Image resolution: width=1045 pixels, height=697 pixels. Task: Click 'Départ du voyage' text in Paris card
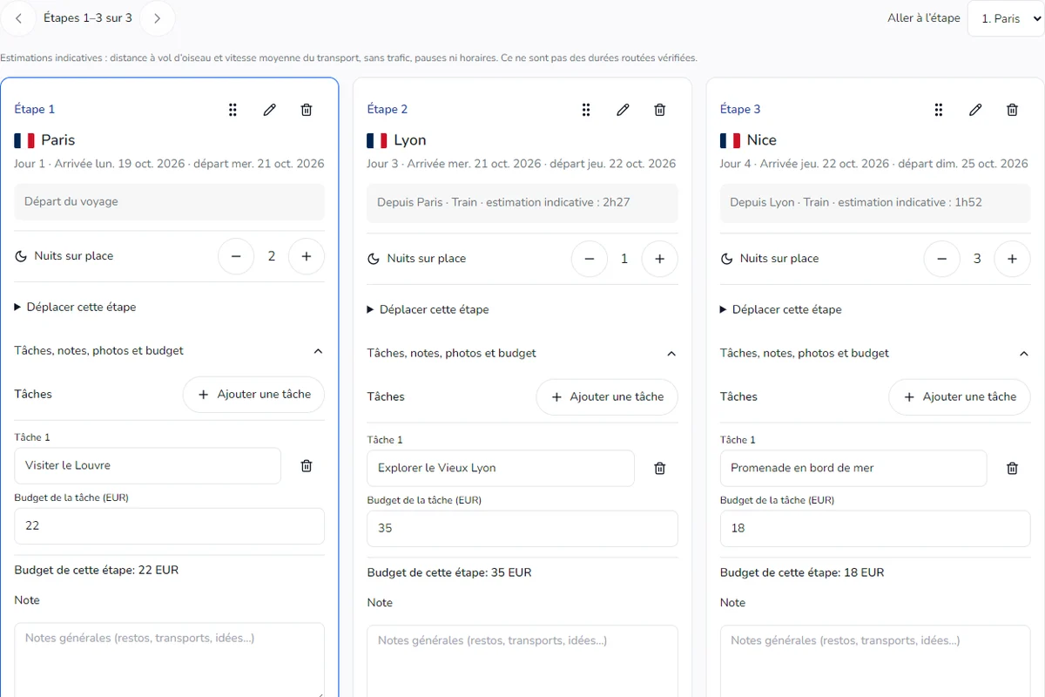pyautogui.click(x=71, y=201)
